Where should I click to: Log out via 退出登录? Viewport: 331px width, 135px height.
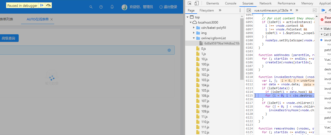(168, 7)
